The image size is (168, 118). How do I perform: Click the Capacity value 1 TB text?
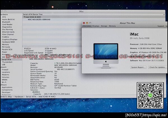point(68,63)
